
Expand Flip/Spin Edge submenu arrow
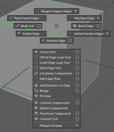click(98, 18)
